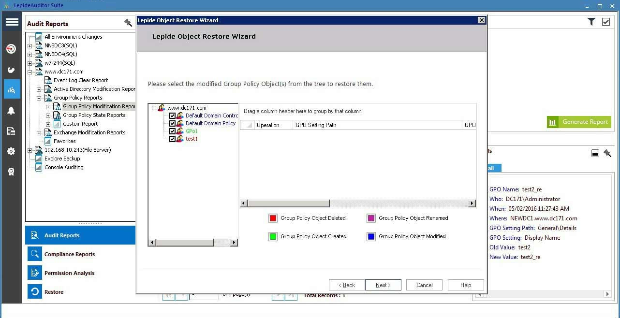
Task: Select Favorites in the report tree
Action: (x=65, y=142)
